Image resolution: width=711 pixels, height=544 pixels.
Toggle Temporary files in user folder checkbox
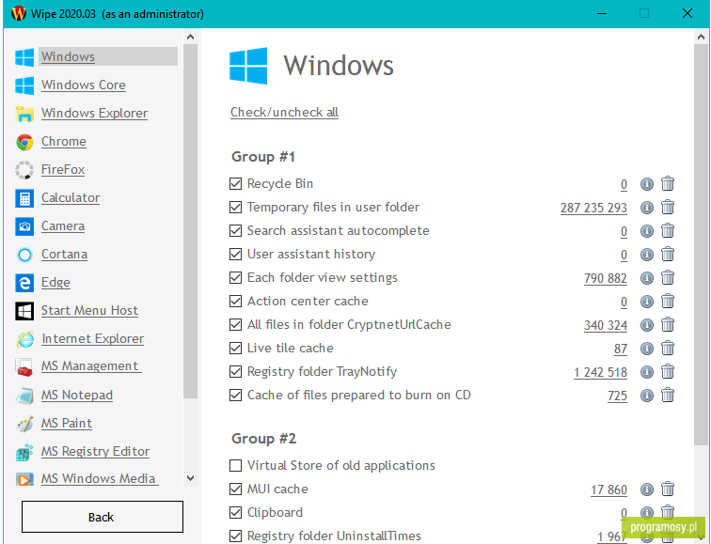click(x=235, y=207)
